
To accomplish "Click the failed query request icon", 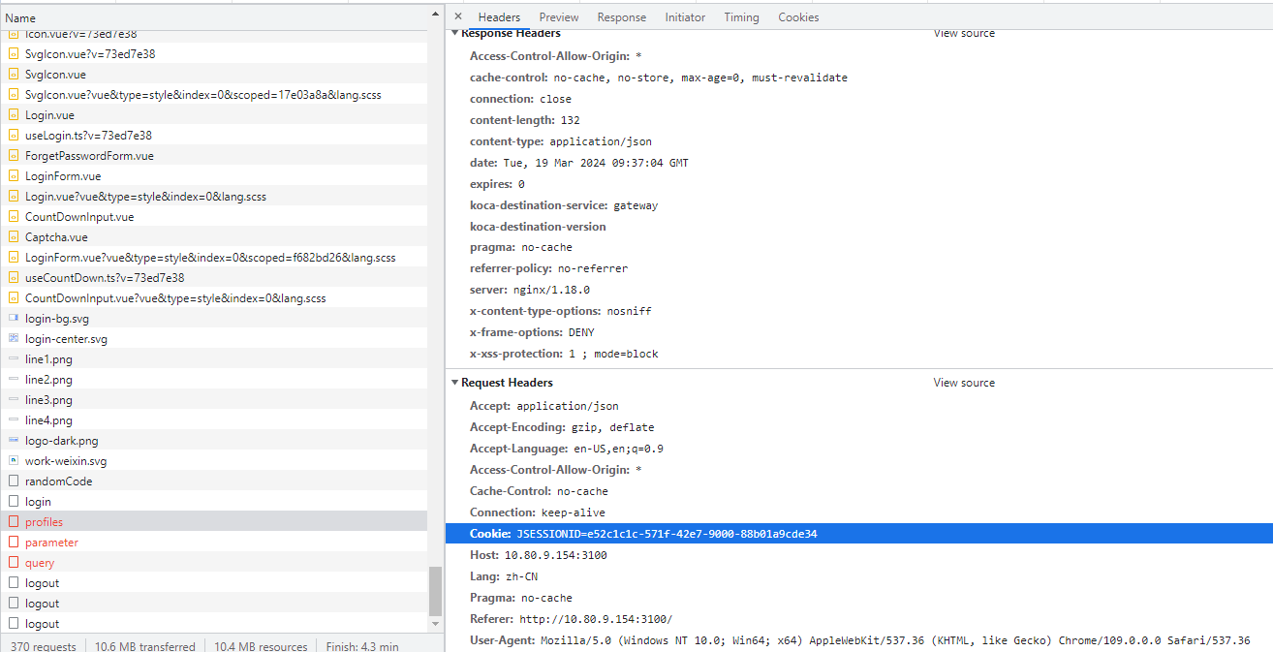I will tap(14, 563).
